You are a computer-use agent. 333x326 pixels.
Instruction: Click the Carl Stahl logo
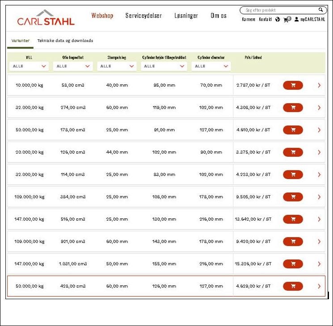point(46,17)
